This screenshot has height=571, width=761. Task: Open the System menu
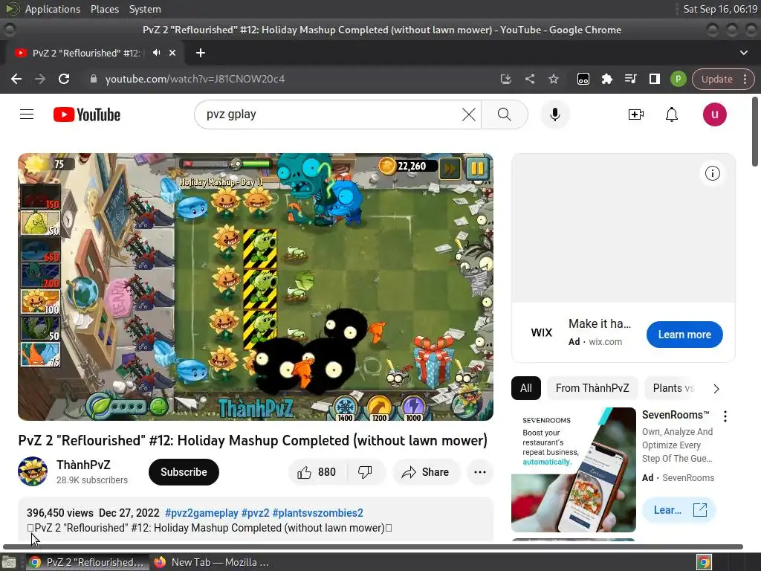point(145,9)
